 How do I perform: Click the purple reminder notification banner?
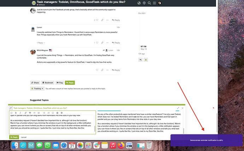207,140
